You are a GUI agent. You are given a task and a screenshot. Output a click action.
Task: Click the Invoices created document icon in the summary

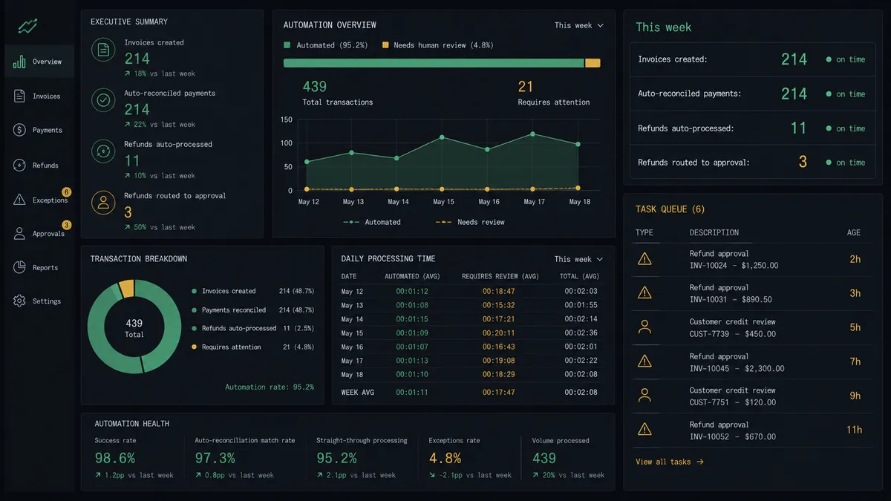click(x=103, y=50)
